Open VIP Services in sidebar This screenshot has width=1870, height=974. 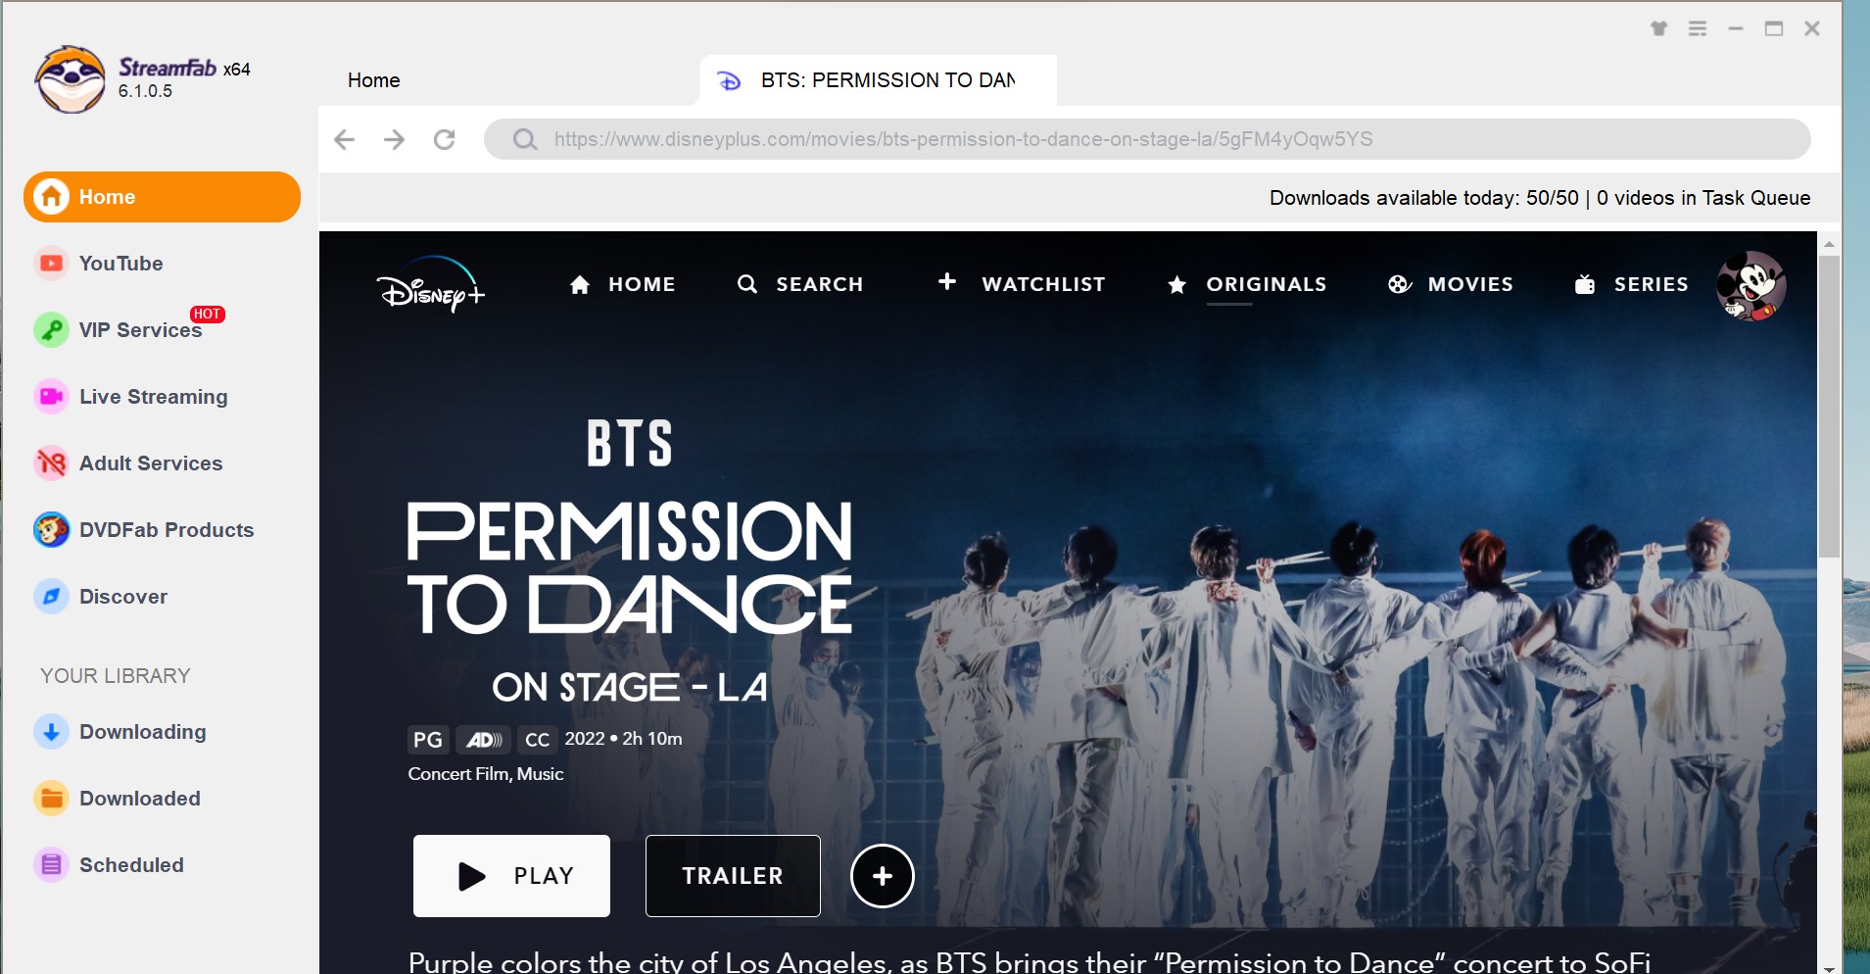tap(140, 330)
